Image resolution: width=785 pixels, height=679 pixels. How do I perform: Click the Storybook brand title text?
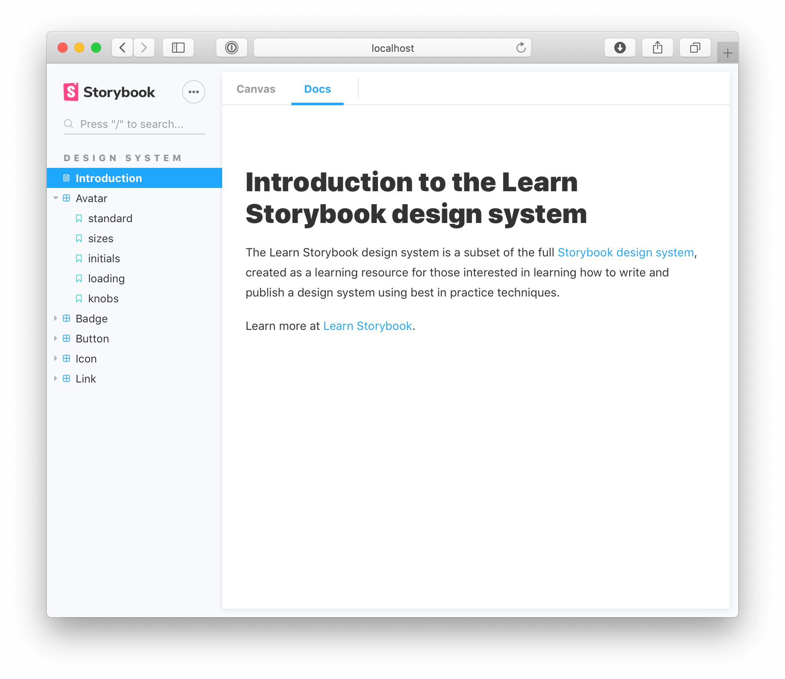click(119, 92)
